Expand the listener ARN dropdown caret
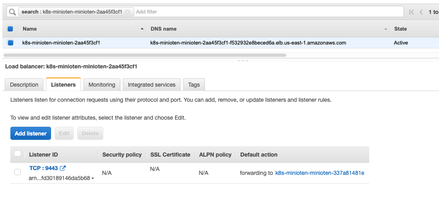 point(93,178)
